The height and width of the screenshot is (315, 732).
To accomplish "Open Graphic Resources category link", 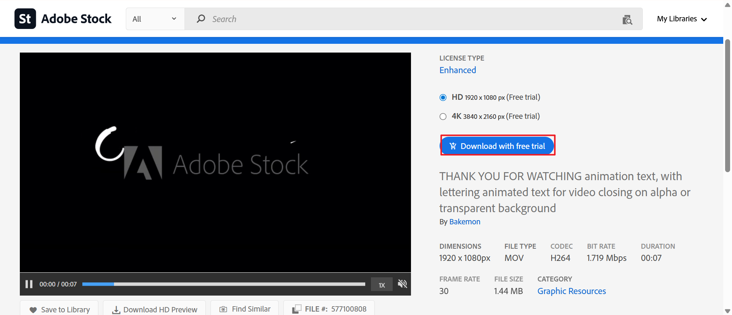I will pos(571,291).
